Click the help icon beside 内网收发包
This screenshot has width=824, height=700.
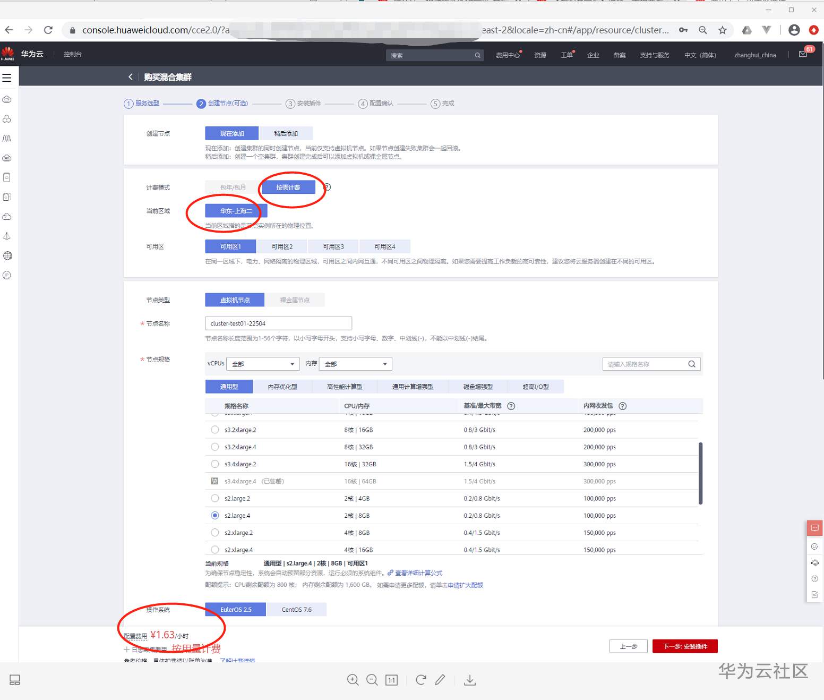623,406
